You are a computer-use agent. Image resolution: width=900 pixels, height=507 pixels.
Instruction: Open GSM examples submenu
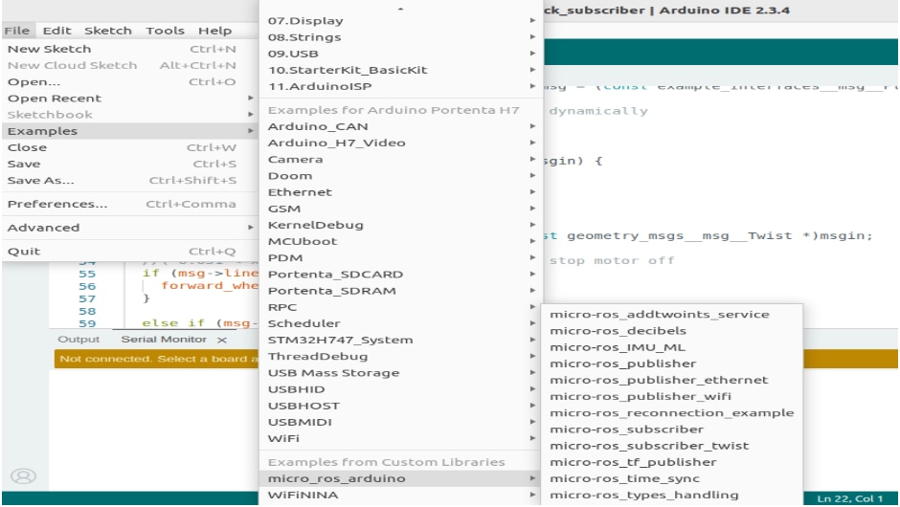pyautogui.click(x=400, y=209)
